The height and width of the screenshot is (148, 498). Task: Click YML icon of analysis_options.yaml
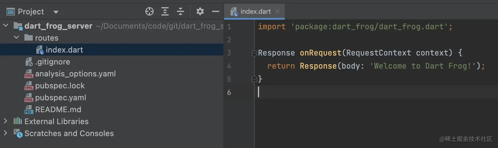(x=29, y=74)
